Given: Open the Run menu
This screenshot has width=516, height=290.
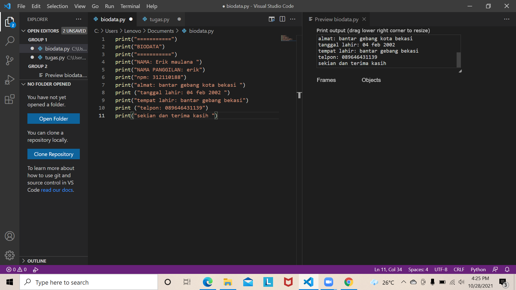Looking at the screenshot, I should [x=109, y=6].
